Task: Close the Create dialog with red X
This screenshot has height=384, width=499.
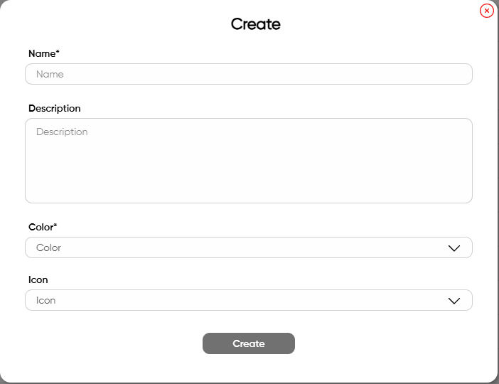Action: point(487,11)
